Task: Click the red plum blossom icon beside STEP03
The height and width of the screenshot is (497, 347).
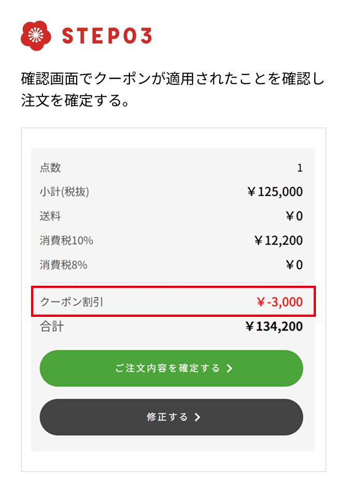Action: coord(35,35)
